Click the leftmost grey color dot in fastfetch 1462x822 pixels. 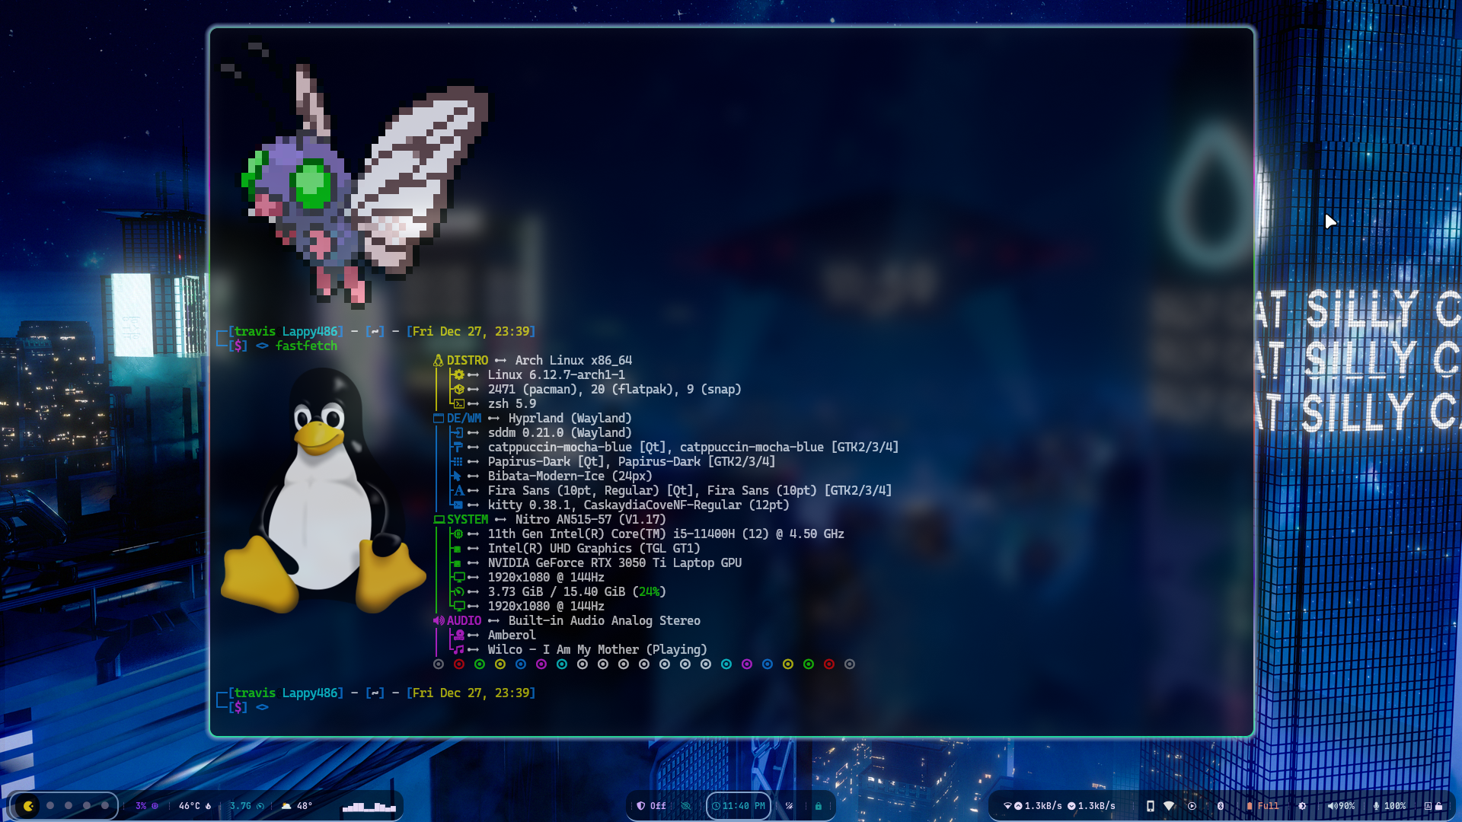439,664
